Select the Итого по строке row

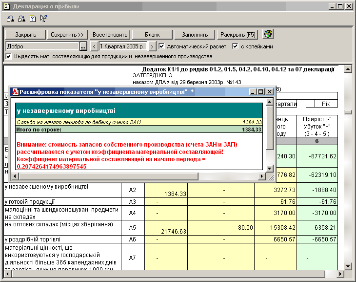pos(139,130)
